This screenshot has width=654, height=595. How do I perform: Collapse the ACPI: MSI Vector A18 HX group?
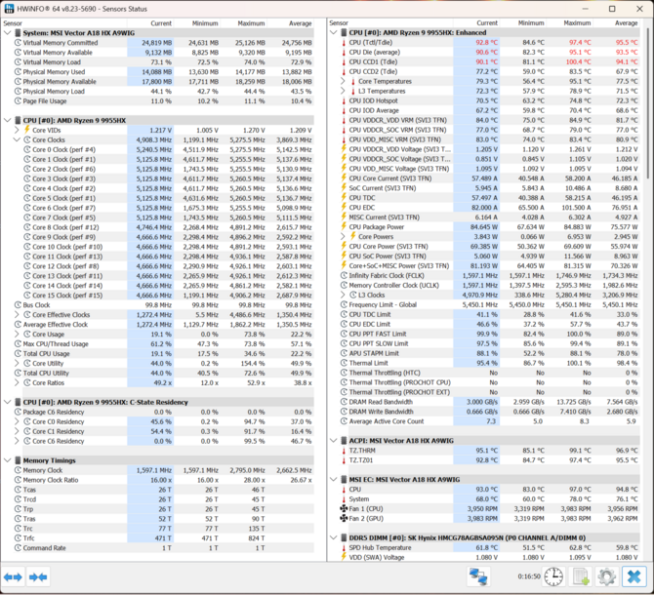coord(333,441)
